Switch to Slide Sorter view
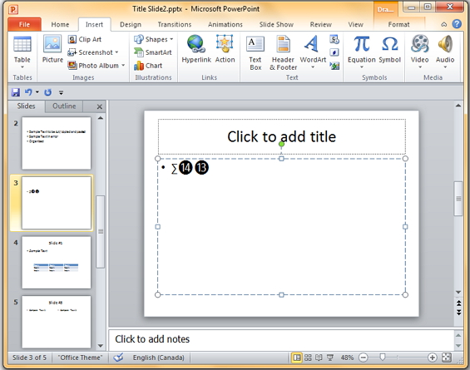The width and height of the screenshot is (470, 370). click(308, 358)
